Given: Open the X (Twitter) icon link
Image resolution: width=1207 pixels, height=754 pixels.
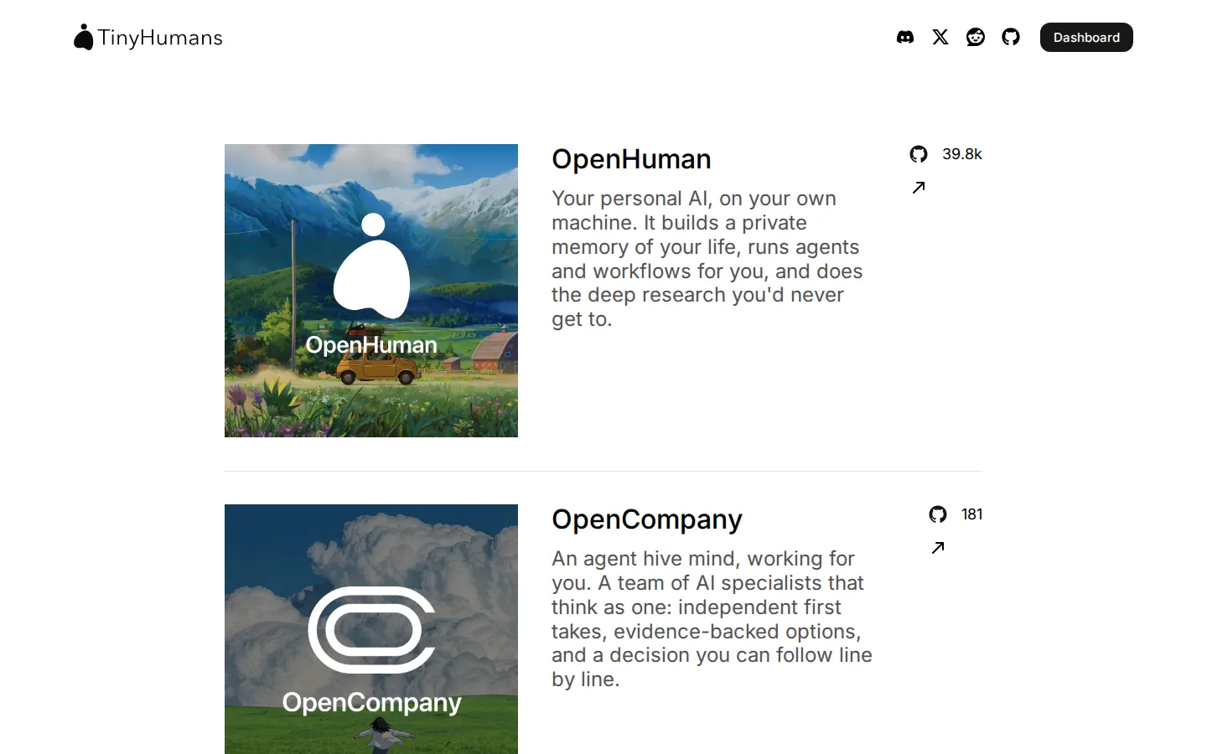Looking at the screenshot, I should [940, 37].
